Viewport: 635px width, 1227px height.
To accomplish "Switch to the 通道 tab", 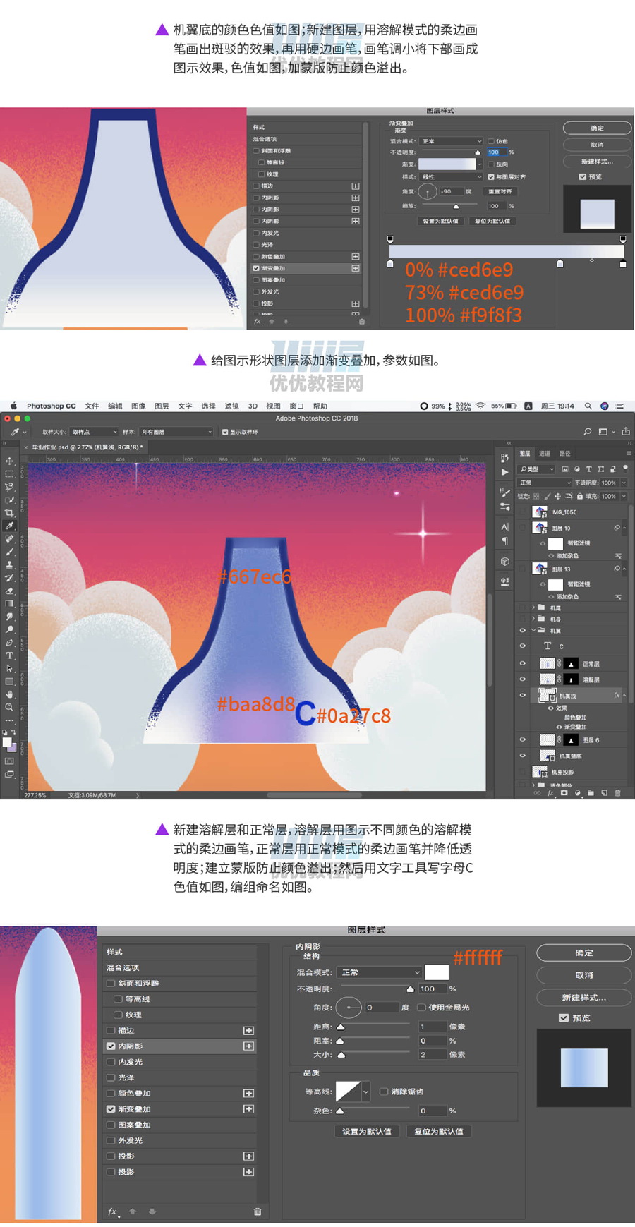I will tap(545, 454).
